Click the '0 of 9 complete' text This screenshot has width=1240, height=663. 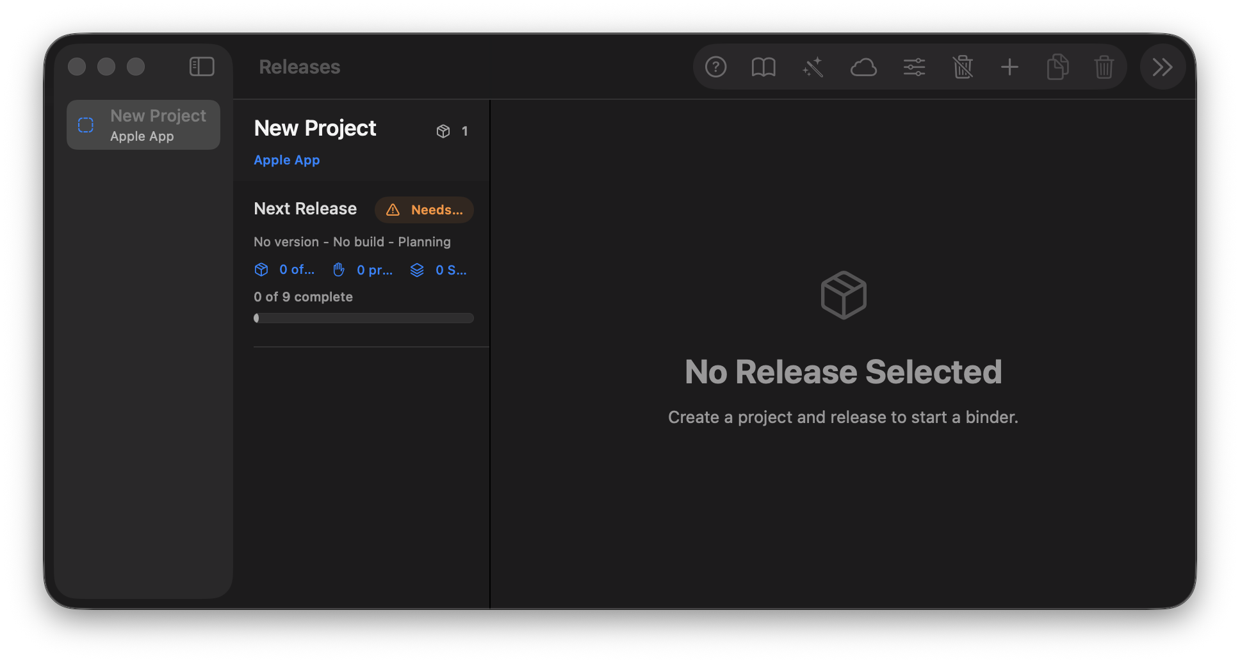(x=303, y=297)
